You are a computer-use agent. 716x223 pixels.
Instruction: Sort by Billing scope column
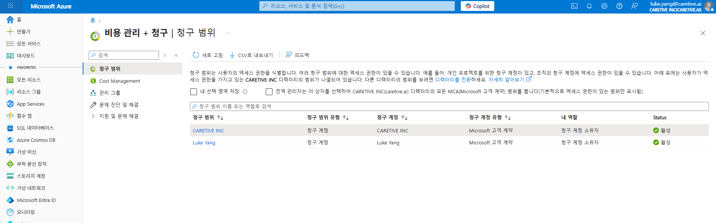208,118
